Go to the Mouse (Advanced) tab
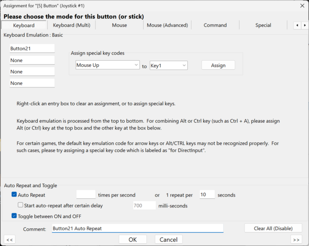309x246 pixels. click(x=167, y=25)
